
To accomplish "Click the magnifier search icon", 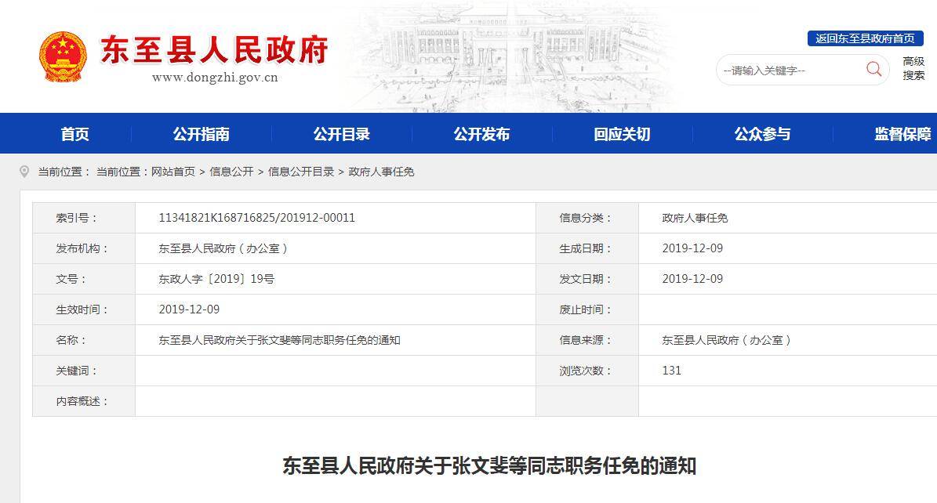I will 873,69.
